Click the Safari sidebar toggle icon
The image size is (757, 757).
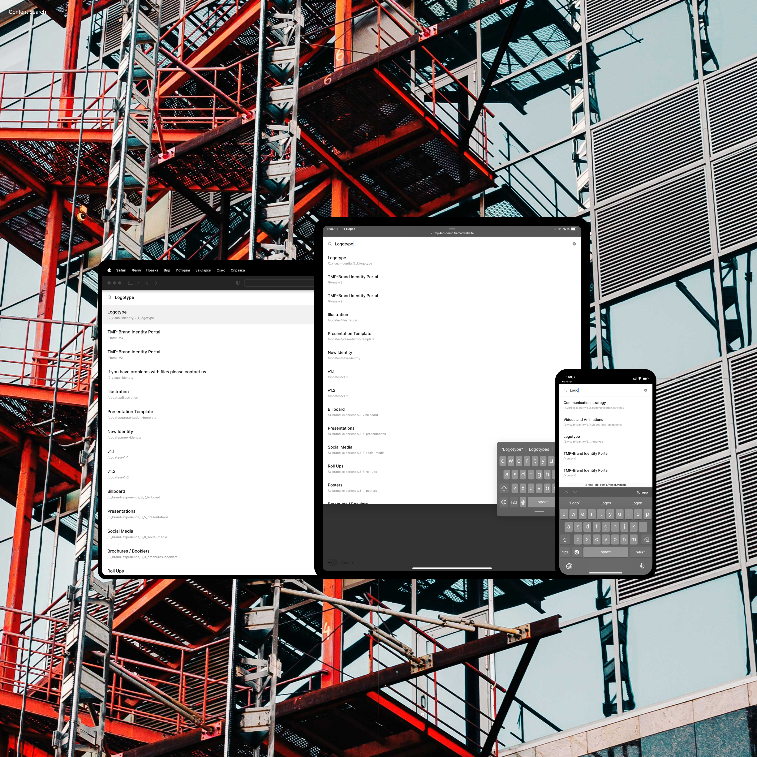pyautogui.click(x=131, y=283)
